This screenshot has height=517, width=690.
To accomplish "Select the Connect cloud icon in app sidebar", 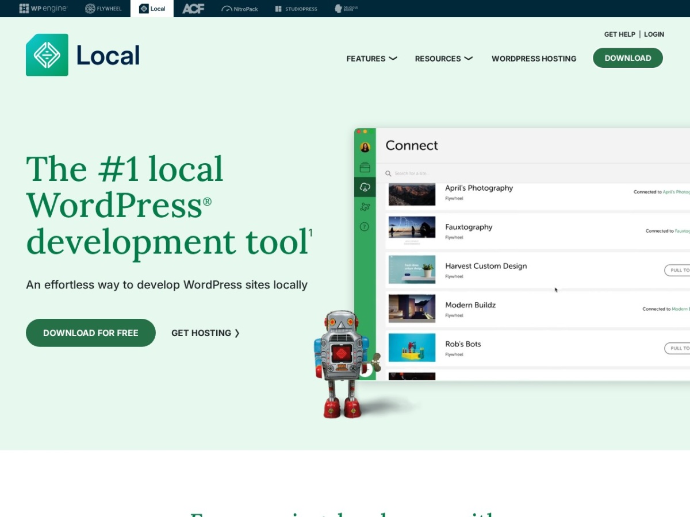I will (x=365, y=187).
